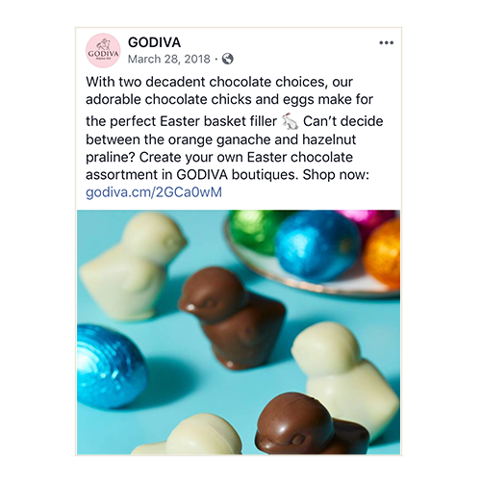Click the orange foil egg on the plate
481x481 pixels.
[382, 252]
